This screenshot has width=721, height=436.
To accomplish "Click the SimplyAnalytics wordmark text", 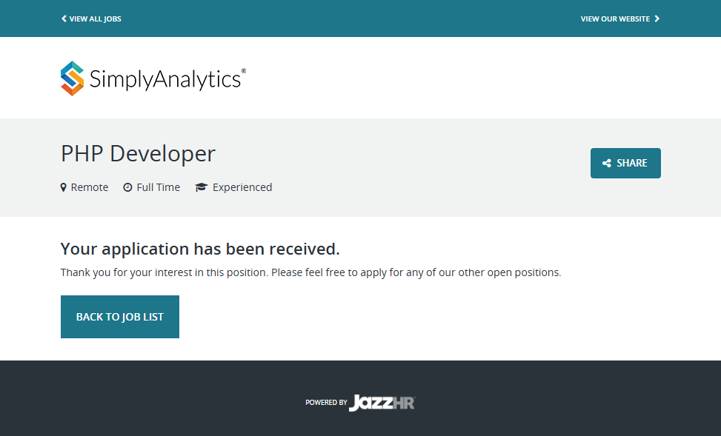I will point(166,79).
